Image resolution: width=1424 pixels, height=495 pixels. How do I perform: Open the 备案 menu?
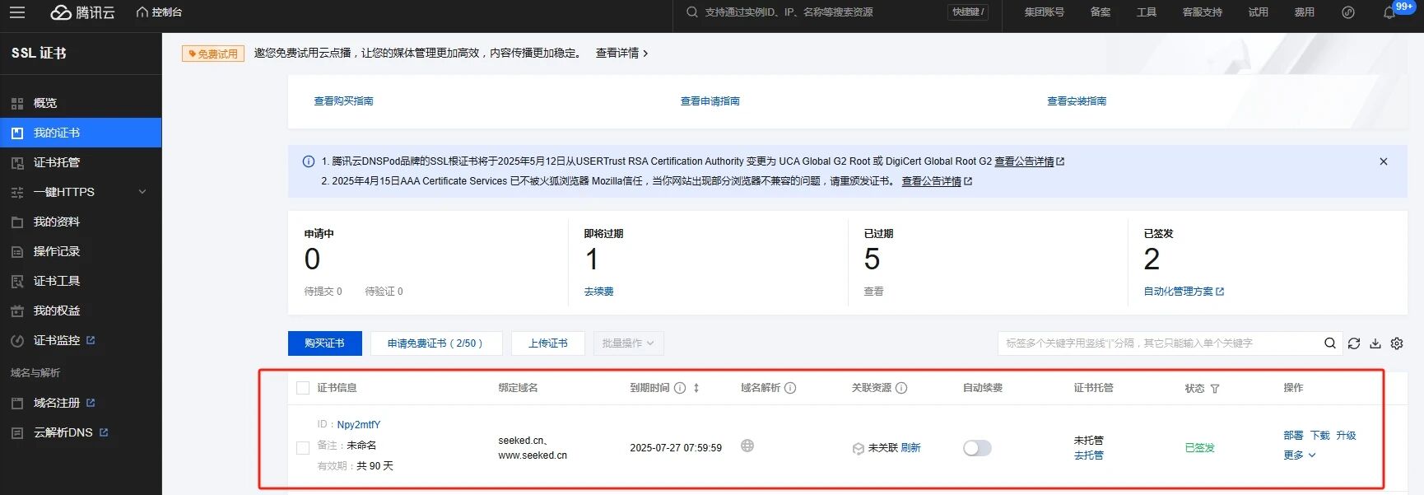(x=1101, y=12)
